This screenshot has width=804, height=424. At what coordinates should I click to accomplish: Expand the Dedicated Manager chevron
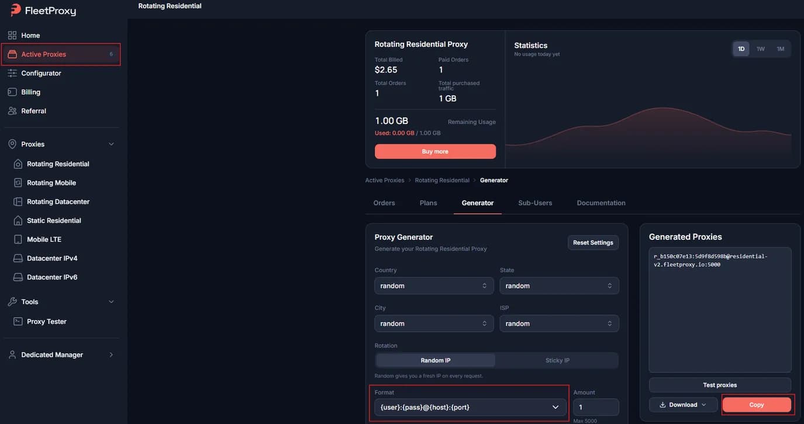[111, 354]
